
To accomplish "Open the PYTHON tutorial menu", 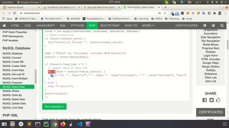I will (78, 26).
